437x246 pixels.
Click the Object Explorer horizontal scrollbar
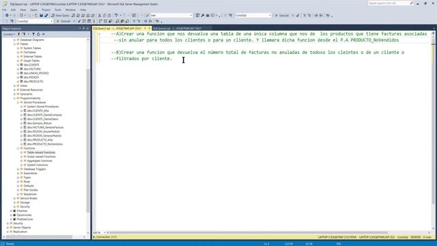point(39,237)
